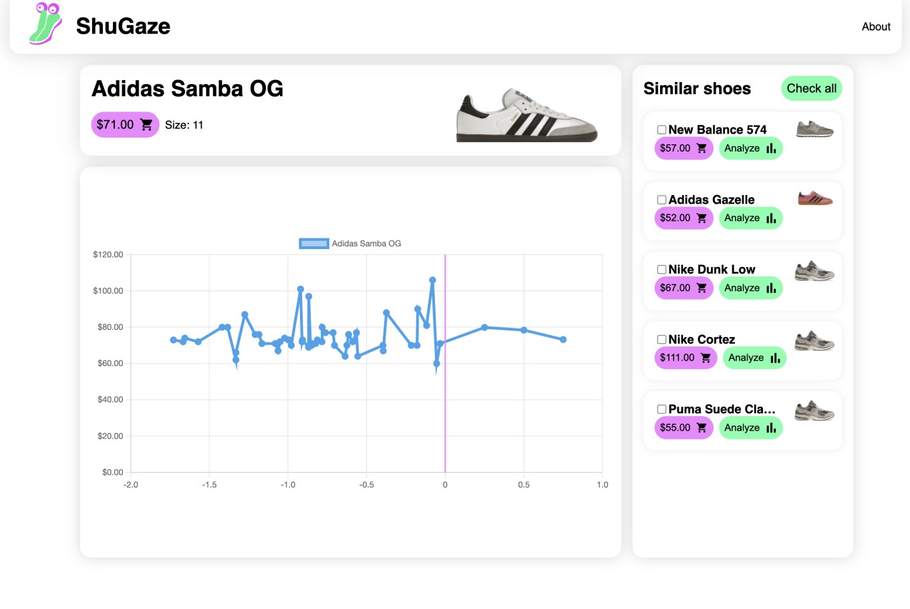
Task: Analyze the Adidas Gazelle shoe
Action: coord(750,218)
